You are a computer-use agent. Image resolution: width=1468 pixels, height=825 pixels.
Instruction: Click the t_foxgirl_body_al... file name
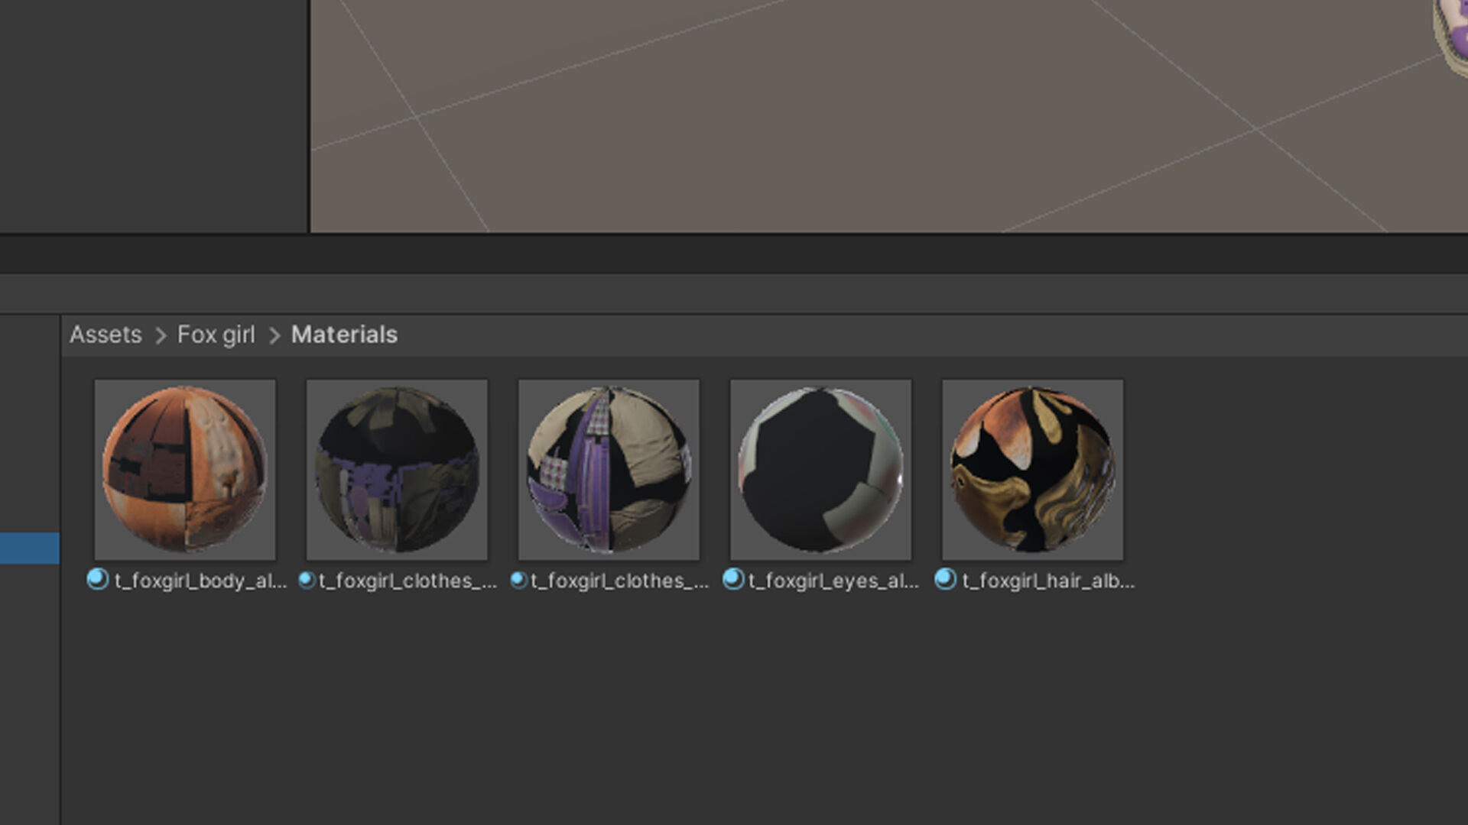coord(200,581)
